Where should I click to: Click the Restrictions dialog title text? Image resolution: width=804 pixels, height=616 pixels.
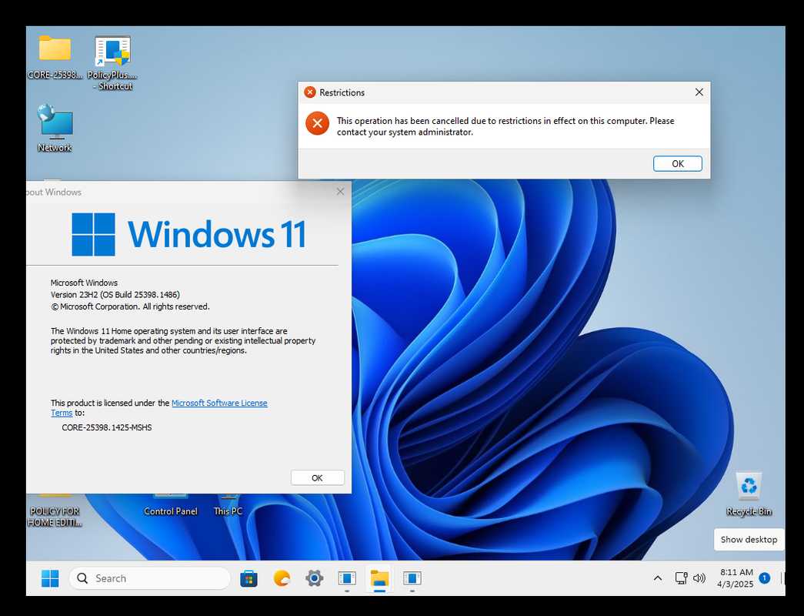tap(342, 92)
